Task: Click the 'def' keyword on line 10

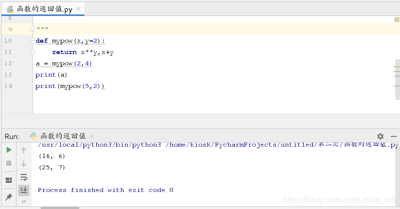Action: (x=42, y=41)
